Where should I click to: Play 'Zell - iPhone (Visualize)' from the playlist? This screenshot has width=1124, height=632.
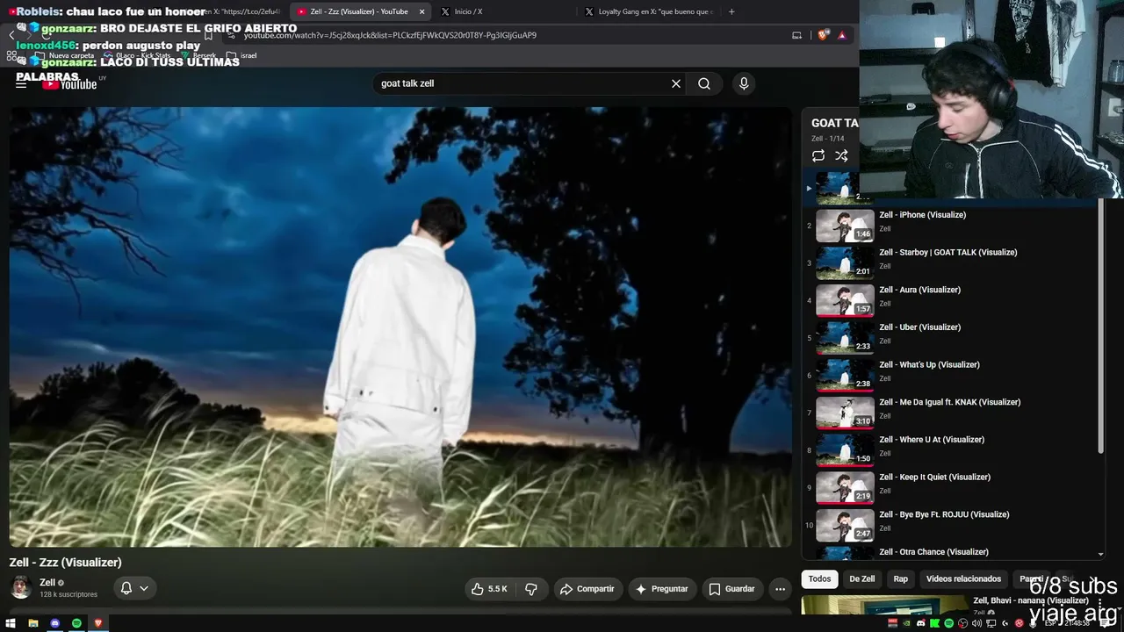click(922, 215)
